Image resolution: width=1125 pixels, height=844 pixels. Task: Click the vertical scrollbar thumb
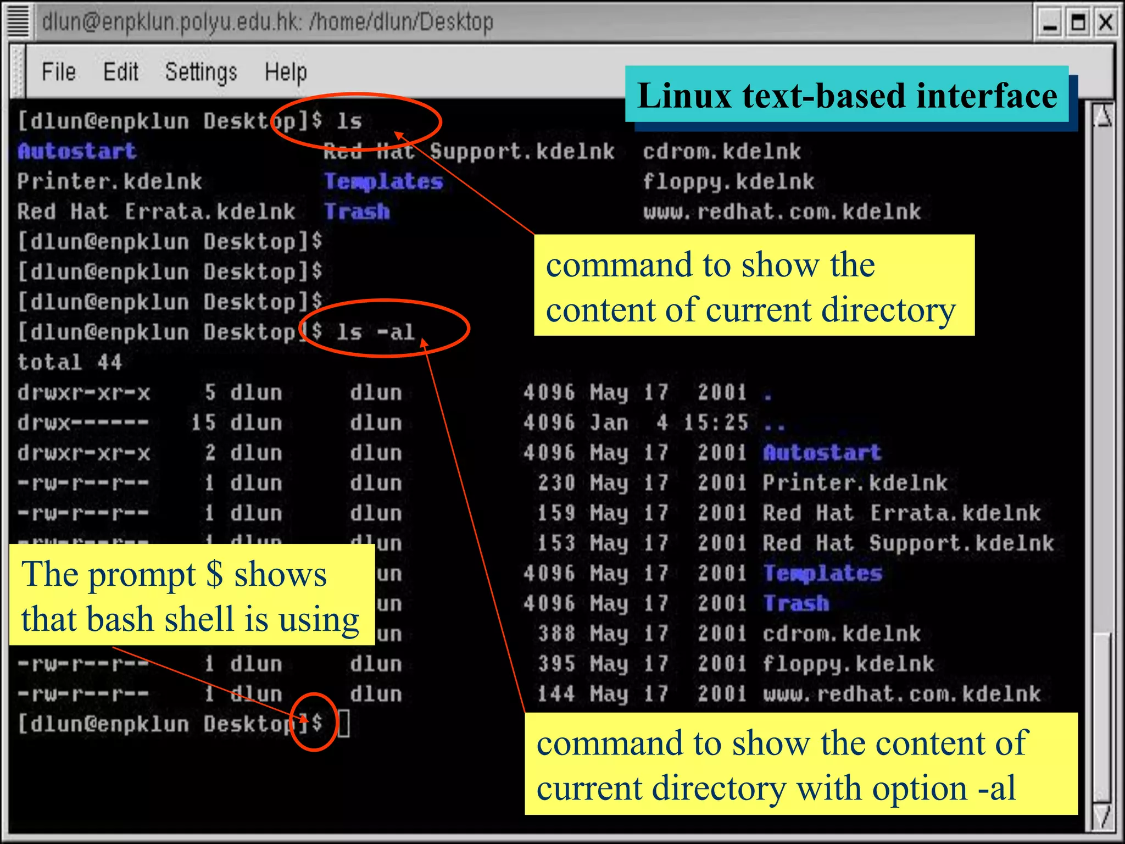point(1102,717)
